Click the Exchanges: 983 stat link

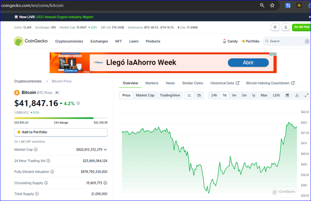click(x=45, y=27)
